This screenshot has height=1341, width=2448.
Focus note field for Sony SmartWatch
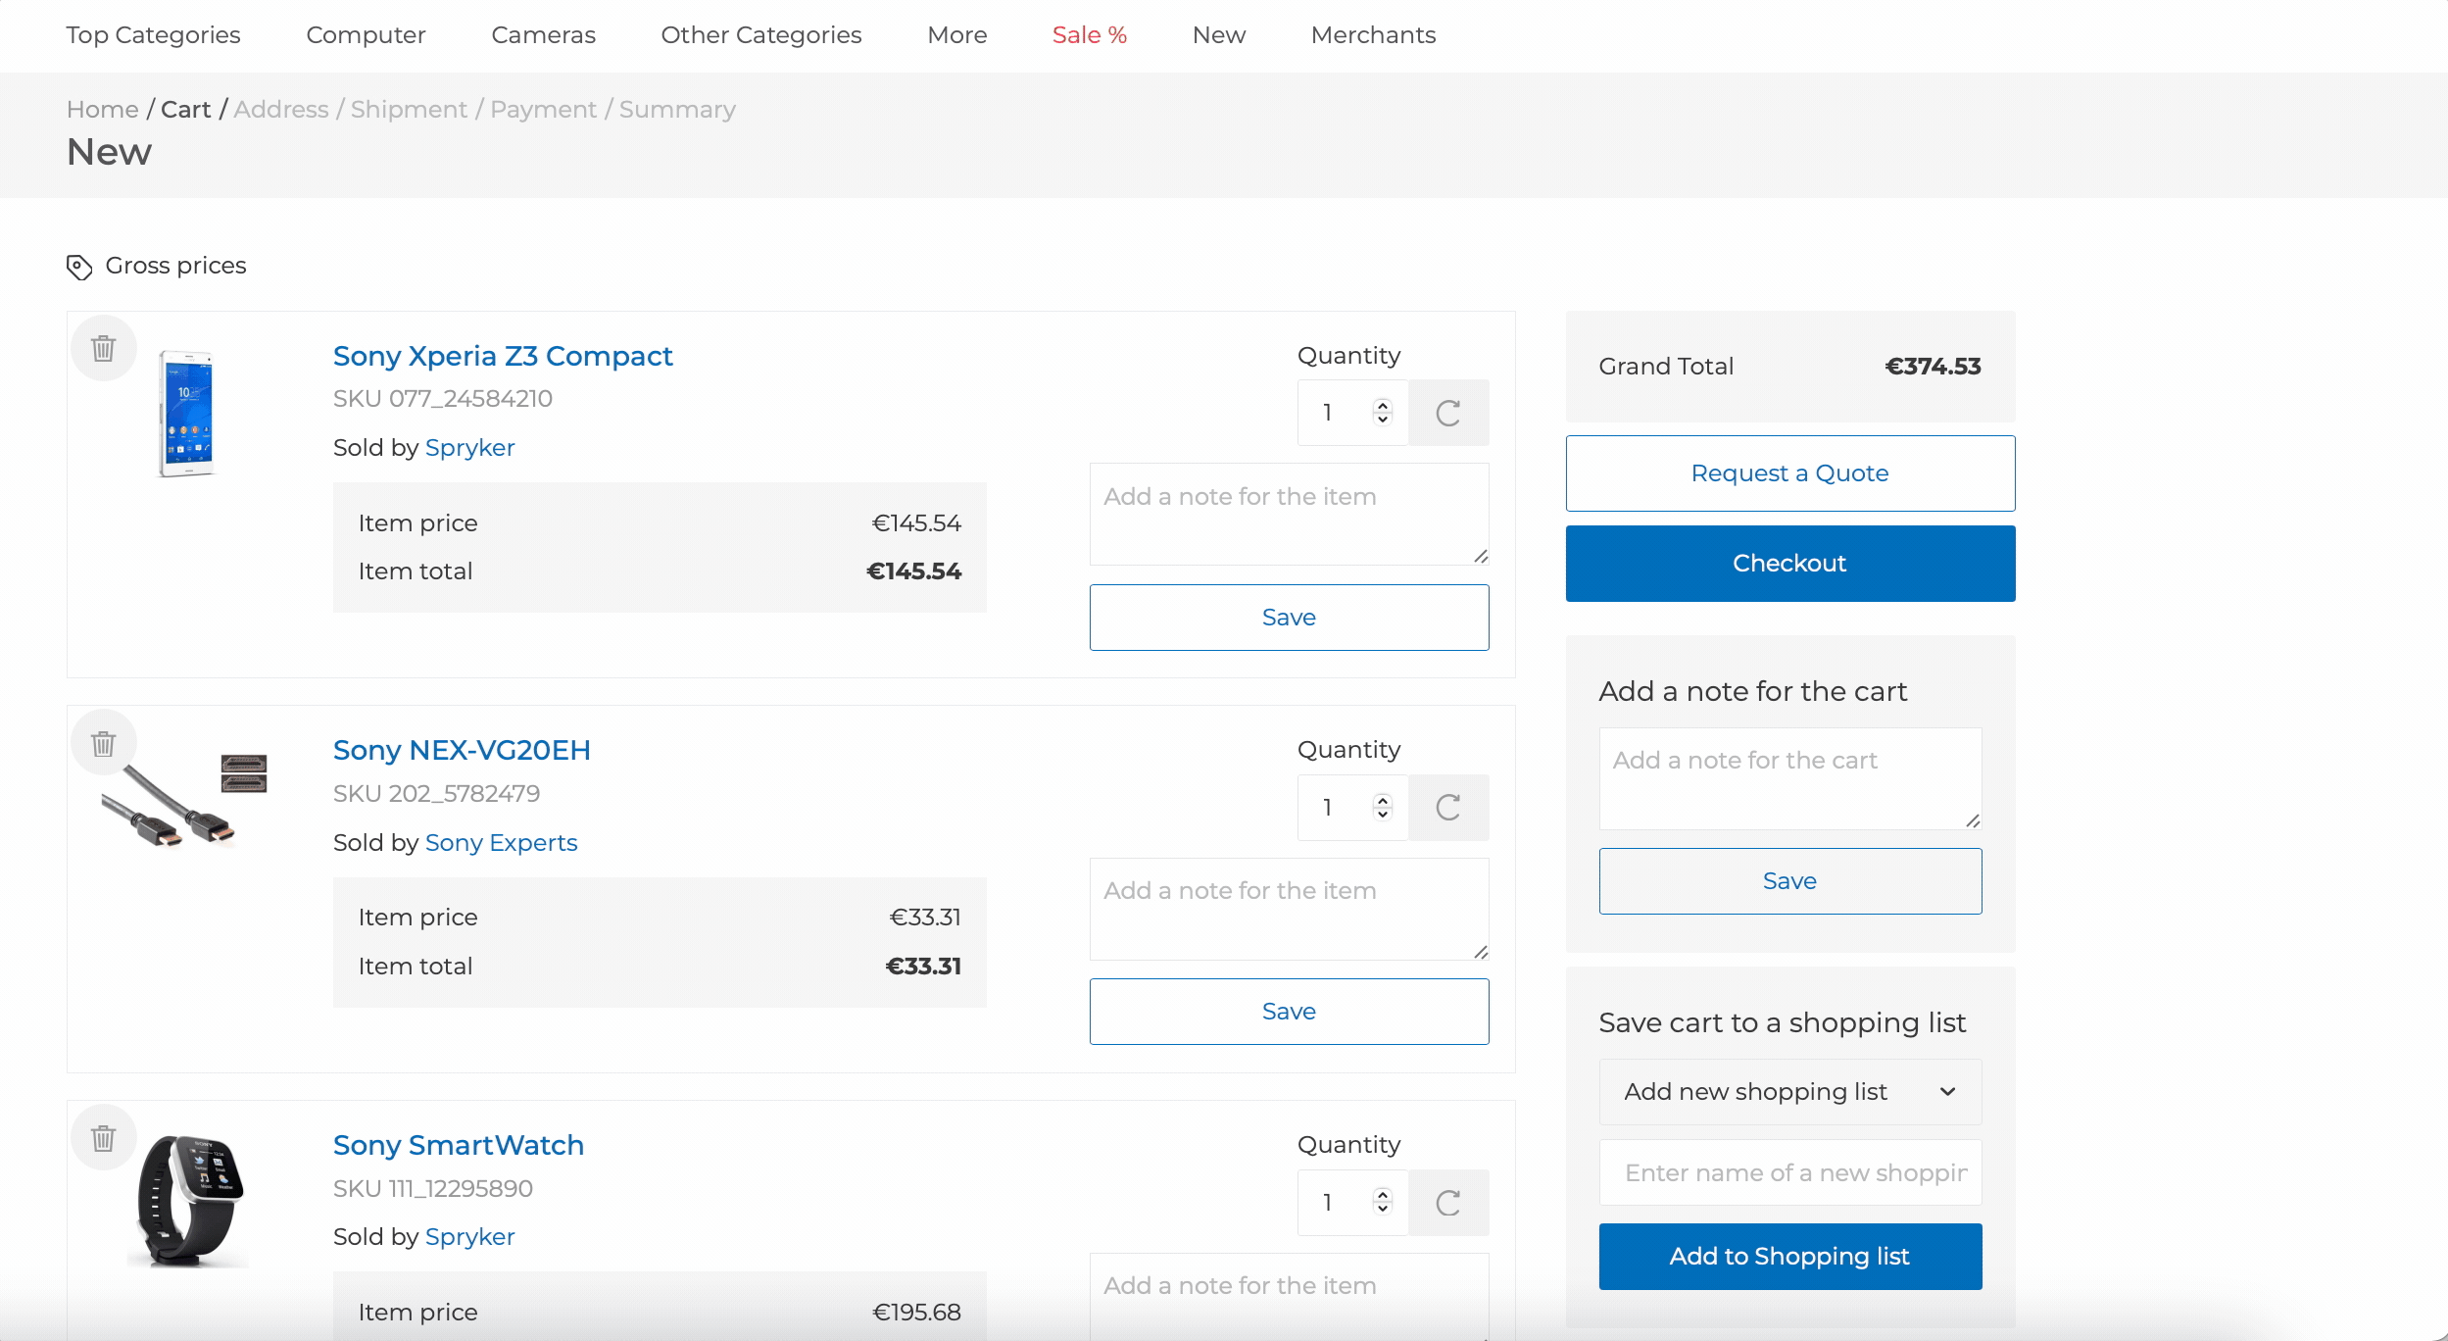[x=1289, y=1296]
